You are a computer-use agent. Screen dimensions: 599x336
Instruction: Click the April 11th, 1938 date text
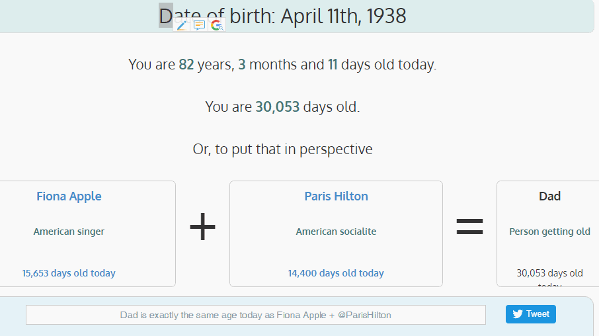pos(343,16)
